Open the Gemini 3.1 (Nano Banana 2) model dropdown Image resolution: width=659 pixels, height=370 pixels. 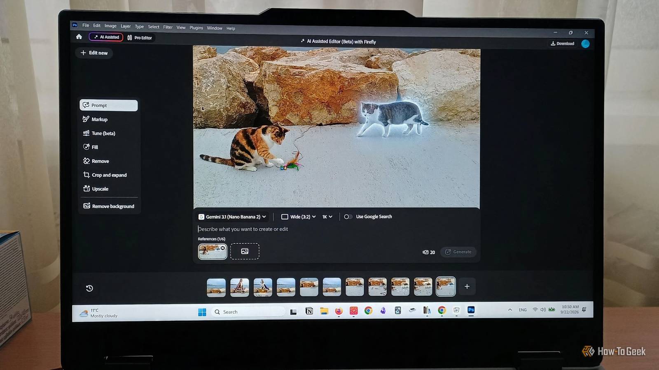click(232, 217)
